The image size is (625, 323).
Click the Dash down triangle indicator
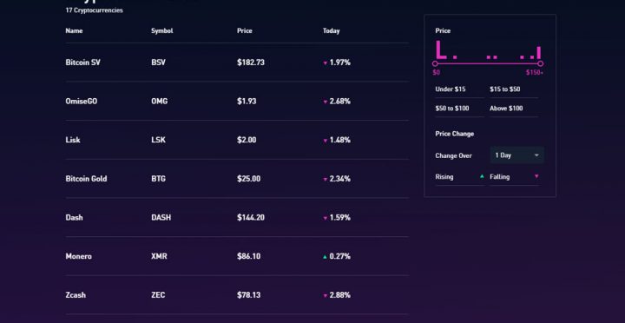point(326,218)
